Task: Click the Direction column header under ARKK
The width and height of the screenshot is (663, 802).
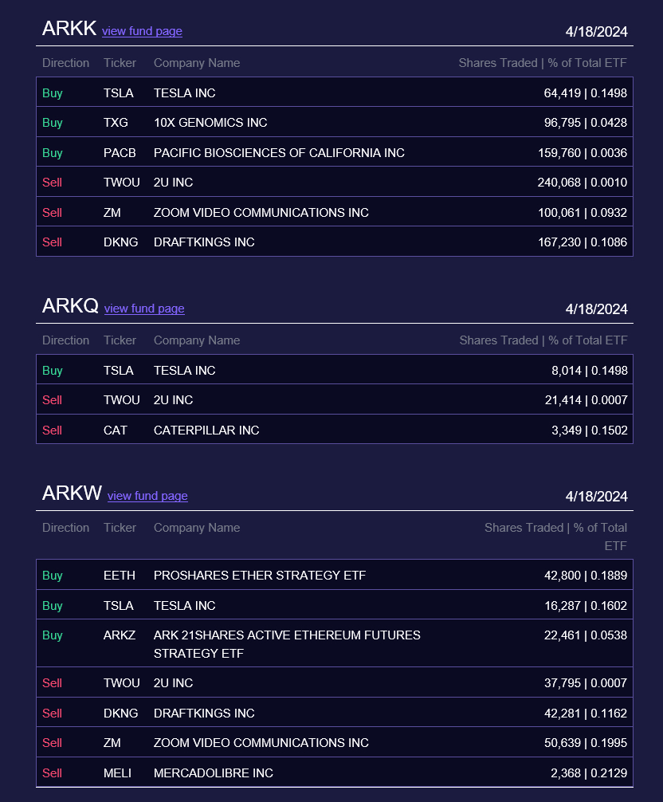Action: 66,63
